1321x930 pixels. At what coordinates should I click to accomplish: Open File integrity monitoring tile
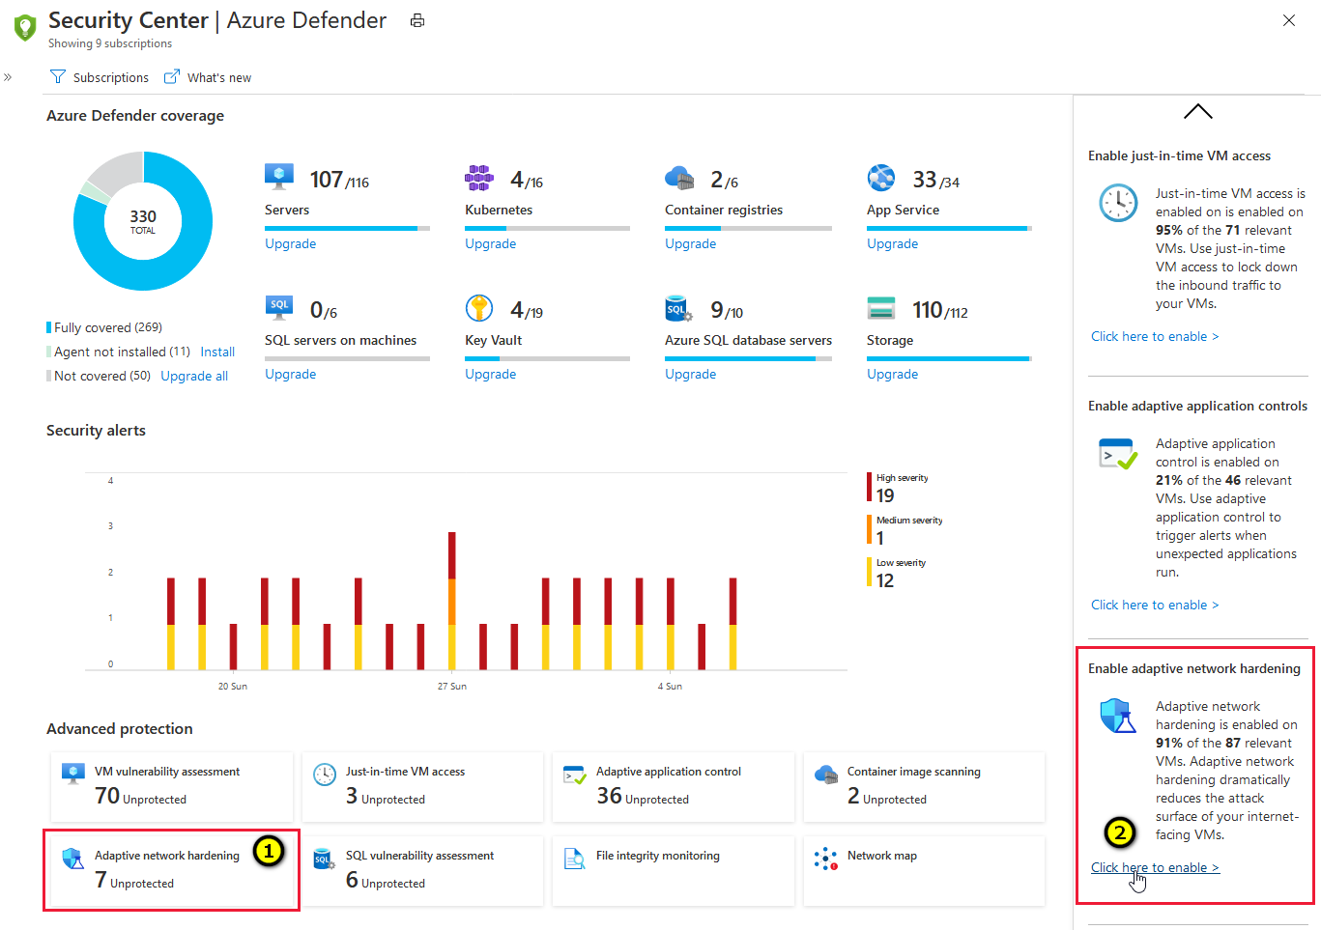673,871
